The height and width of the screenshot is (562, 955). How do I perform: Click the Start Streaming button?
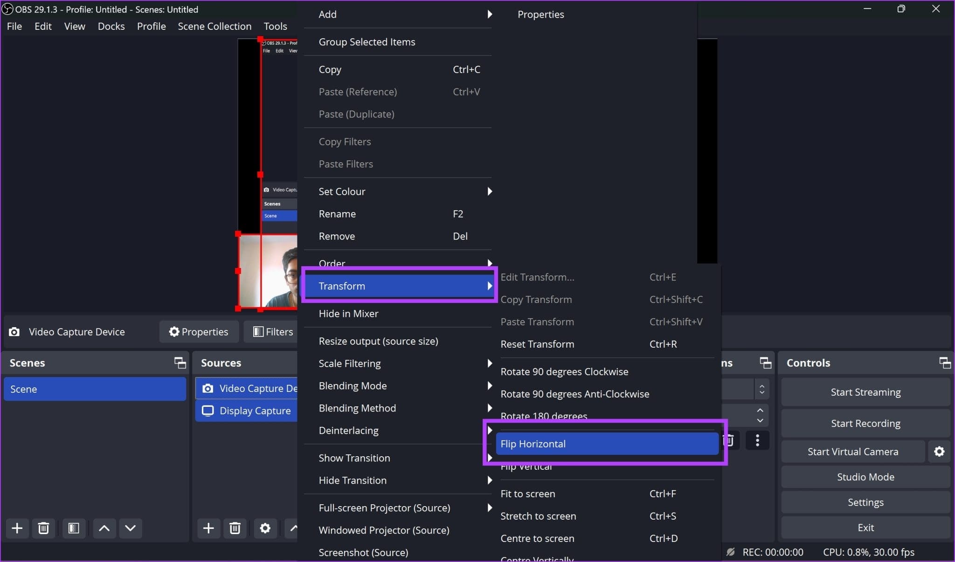point(865,392)
